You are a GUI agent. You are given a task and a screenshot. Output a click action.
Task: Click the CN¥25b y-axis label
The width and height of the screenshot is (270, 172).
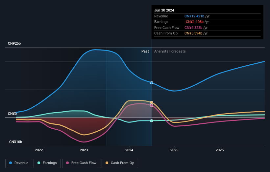tap(14, 43)
